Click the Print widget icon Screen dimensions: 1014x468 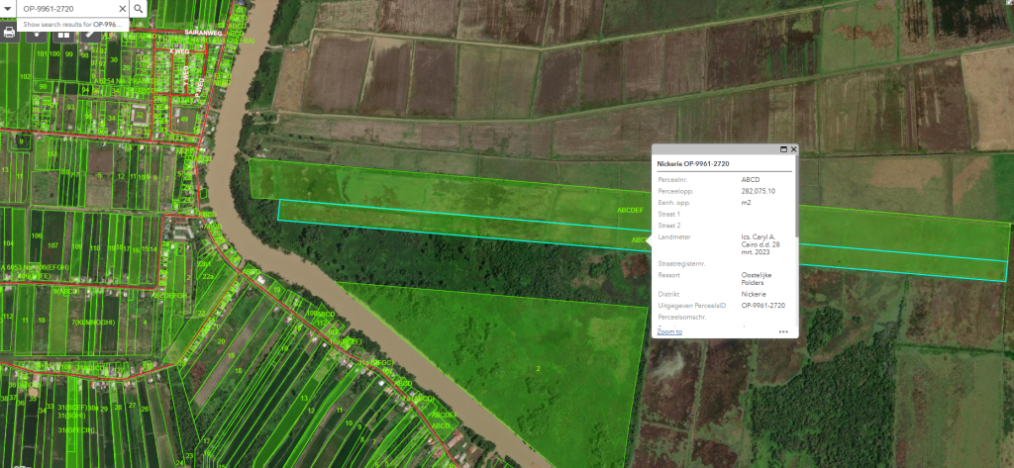[9, 32]
